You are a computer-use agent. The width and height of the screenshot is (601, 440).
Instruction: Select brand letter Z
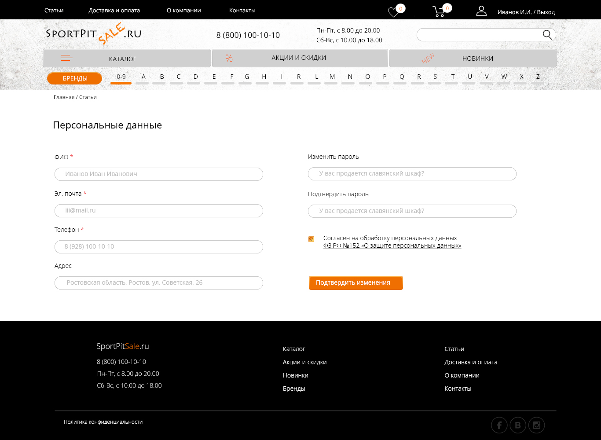pos(538,78)
